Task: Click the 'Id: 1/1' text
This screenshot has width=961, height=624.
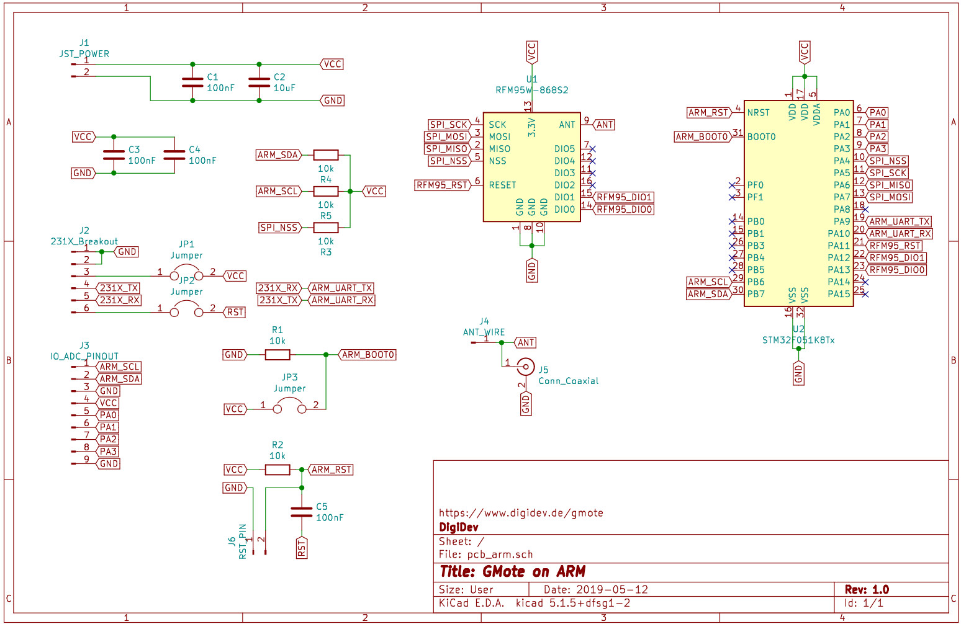Action: click(x=864, y=603)
